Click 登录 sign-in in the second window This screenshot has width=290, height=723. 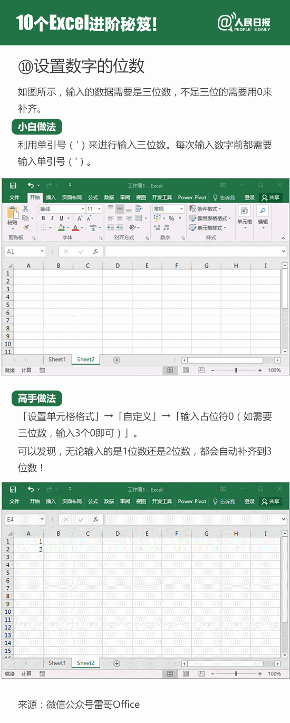pyautogui.click(x=249, y=501)
